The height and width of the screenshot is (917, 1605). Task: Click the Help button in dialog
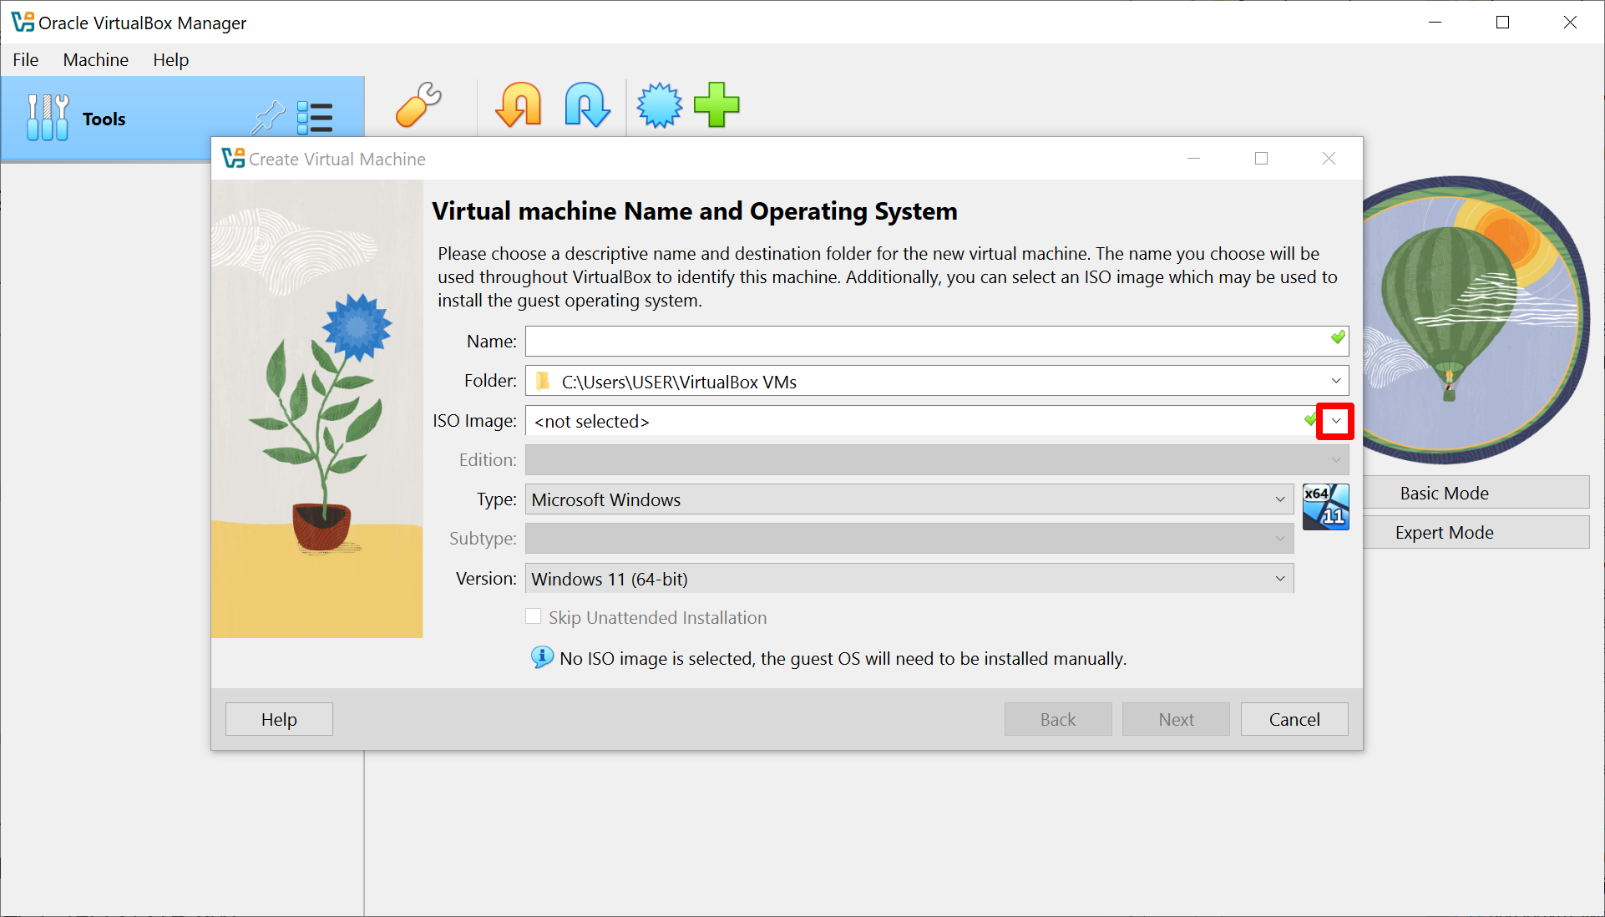279,719
